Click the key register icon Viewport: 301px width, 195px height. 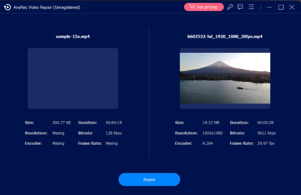coord(230,7)
